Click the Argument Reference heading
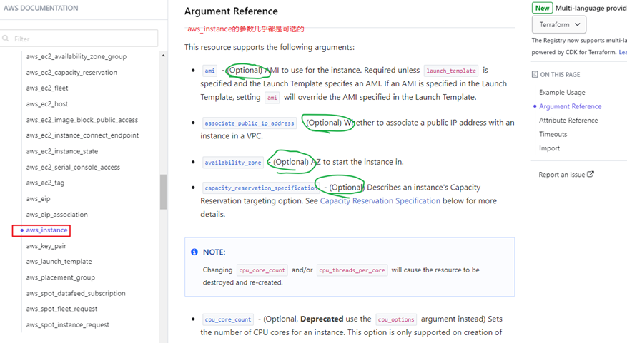The width and height of the screenshot is (627, 343). [231, 11]
